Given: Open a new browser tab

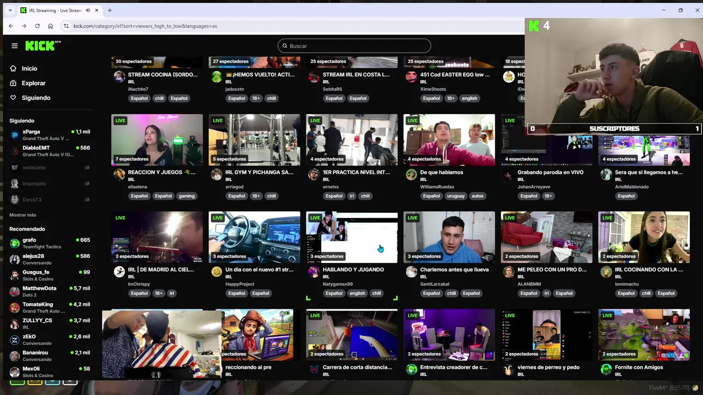Looking at the screenshot, I should [110, 10].
